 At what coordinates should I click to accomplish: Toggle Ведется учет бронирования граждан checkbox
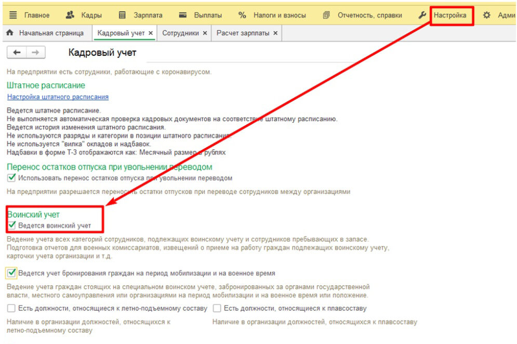click(x=11, y=273)
